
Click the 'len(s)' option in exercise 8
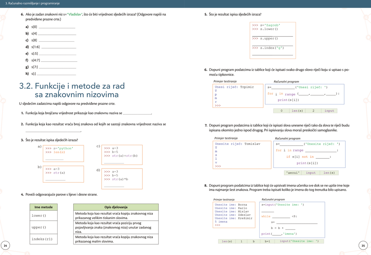pyautogui.click(x=227, y=241)
